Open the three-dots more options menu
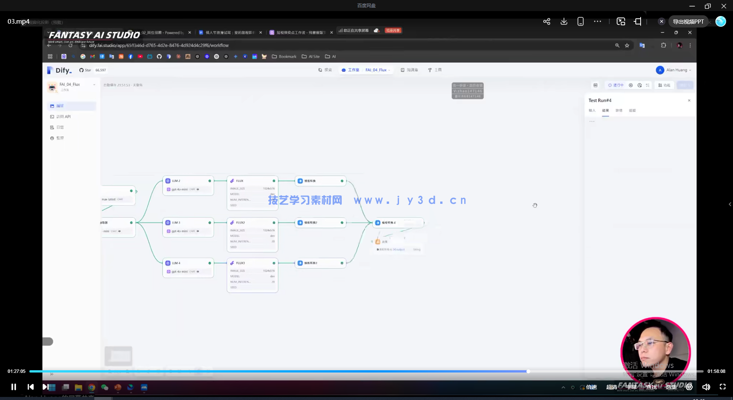The image size is (733, 400). (x=597, y=22)
